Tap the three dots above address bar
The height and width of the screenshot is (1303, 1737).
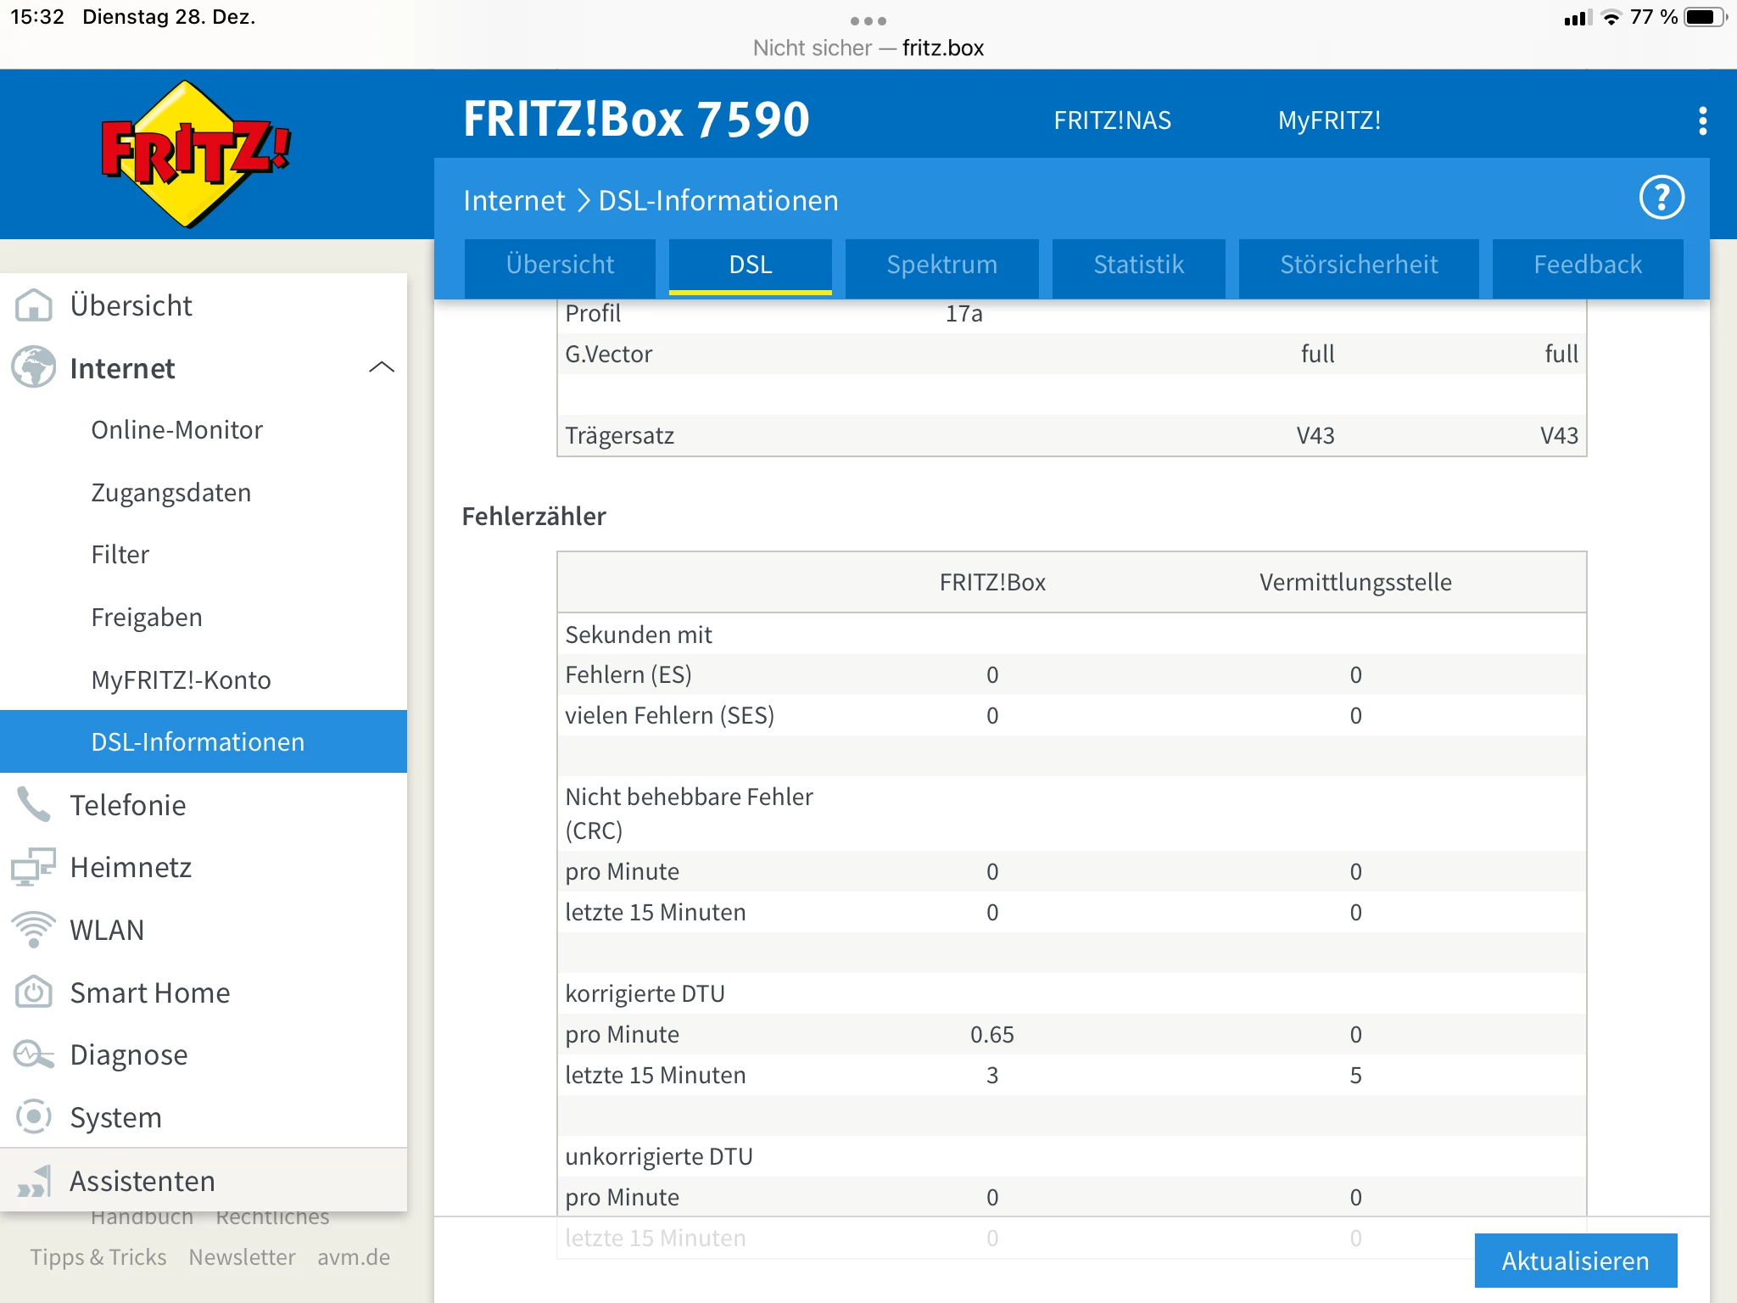(868, 20)
